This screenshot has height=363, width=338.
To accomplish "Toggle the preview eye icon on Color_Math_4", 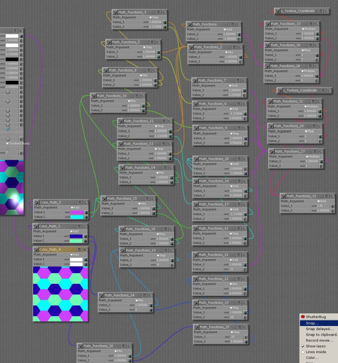I will (x=85, y=250).
